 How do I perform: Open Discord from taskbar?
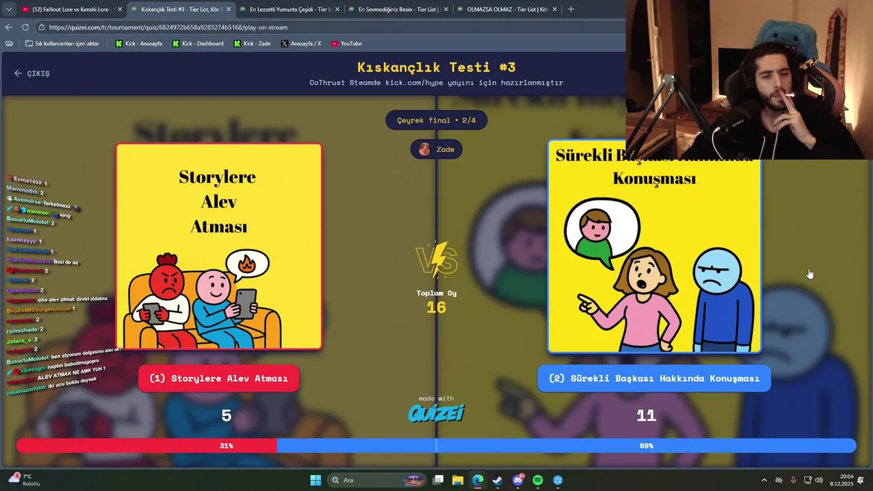click(x=518, y=480)
